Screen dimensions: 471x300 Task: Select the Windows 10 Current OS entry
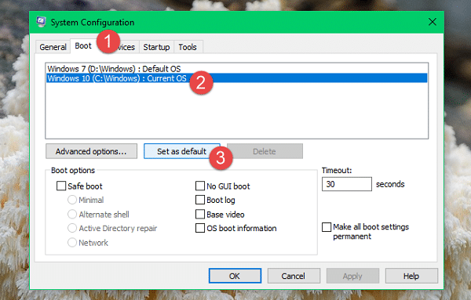click(237, 78)
